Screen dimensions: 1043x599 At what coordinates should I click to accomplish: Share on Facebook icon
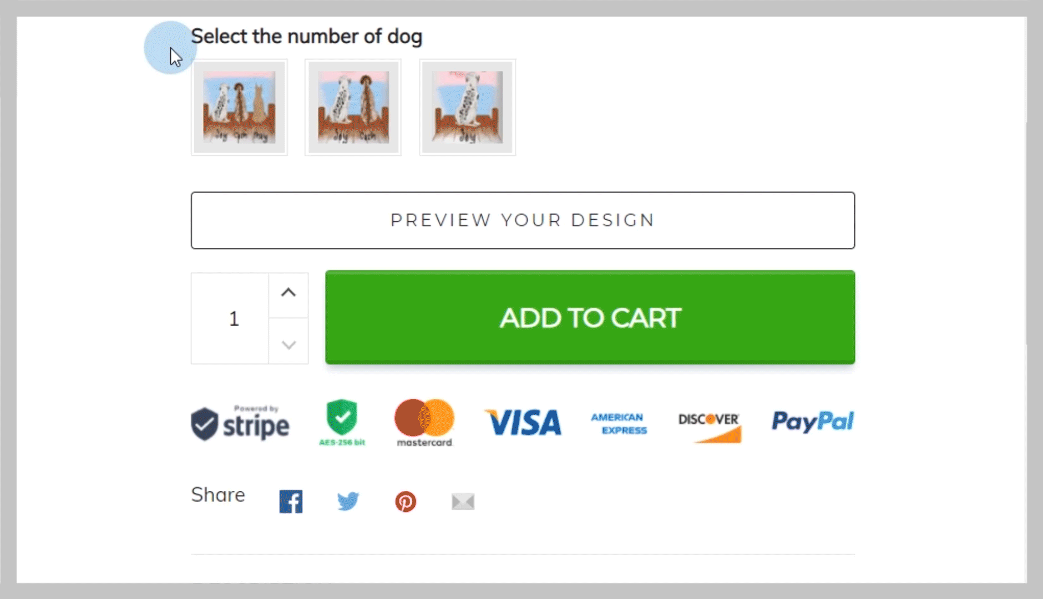tap(291, 501)
